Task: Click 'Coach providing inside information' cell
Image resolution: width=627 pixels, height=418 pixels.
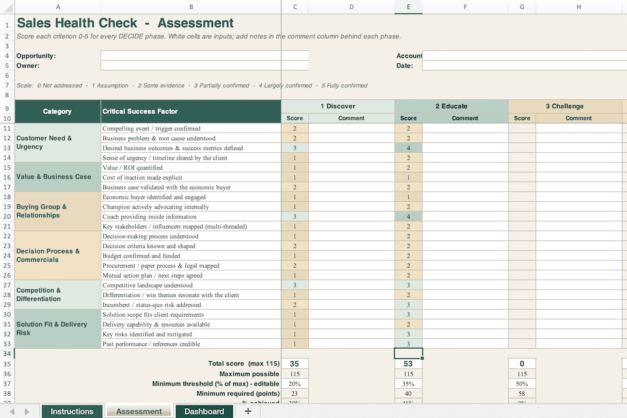Action: coord(191,216)
